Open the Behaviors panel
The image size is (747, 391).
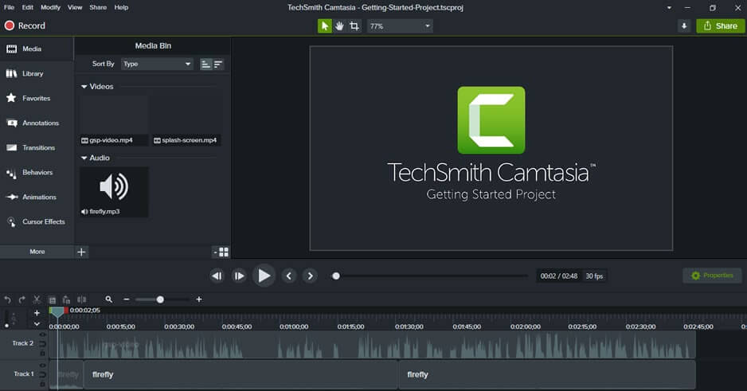(37, 172)
